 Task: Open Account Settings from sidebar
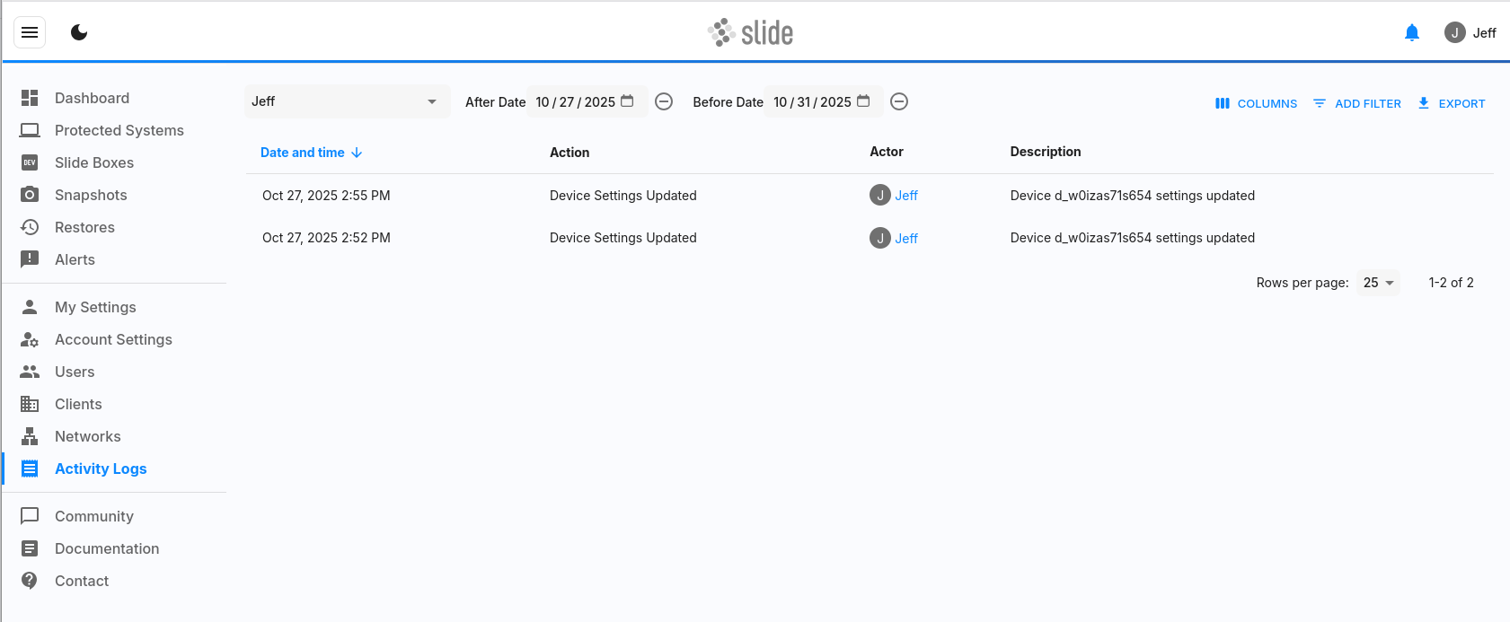113,339
